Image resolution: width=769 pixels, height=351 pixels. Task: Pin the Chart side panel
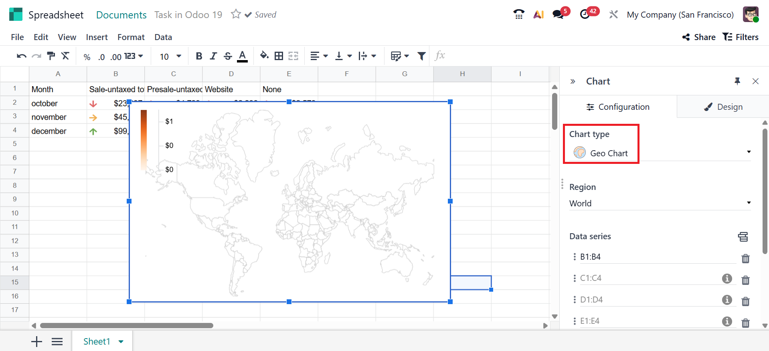tap(737, 81)
